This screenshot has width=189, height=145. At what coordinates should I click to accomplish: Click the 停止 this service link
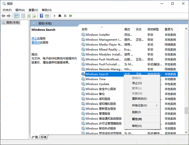(x=34, y=38)
